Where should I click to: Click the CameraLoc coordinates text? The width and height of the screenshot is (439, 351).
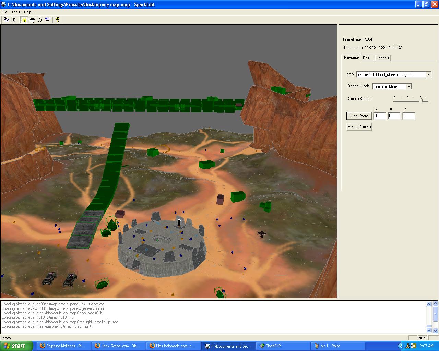point(373,48)
